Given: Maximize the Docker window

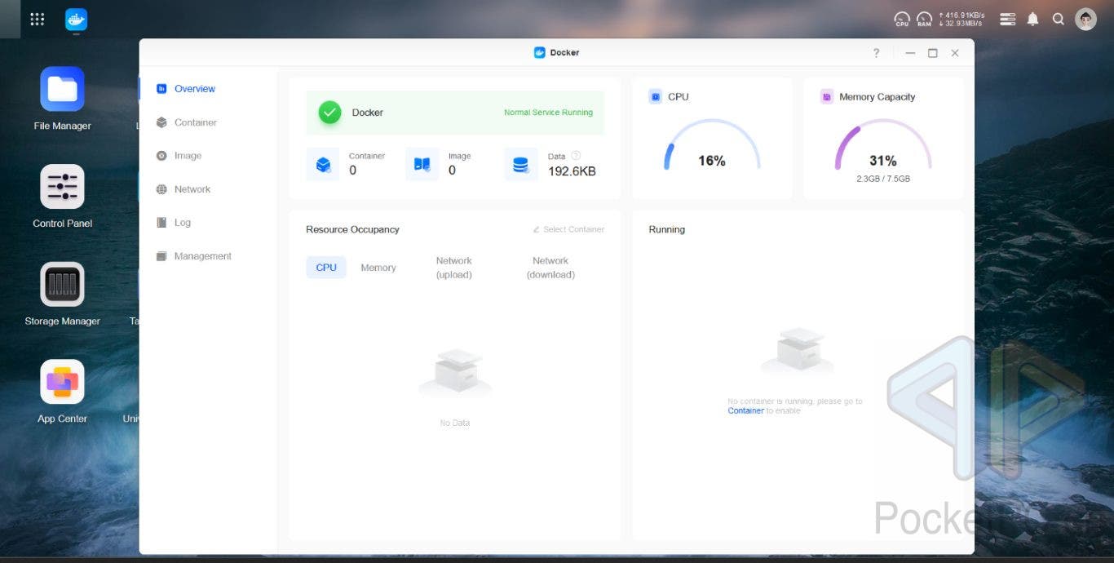Looking at the screenshot, I should point(933,53).
